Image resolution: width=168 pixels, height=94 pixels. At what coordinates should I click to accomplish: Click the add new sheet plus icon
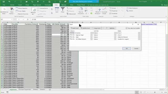(50, 90)
